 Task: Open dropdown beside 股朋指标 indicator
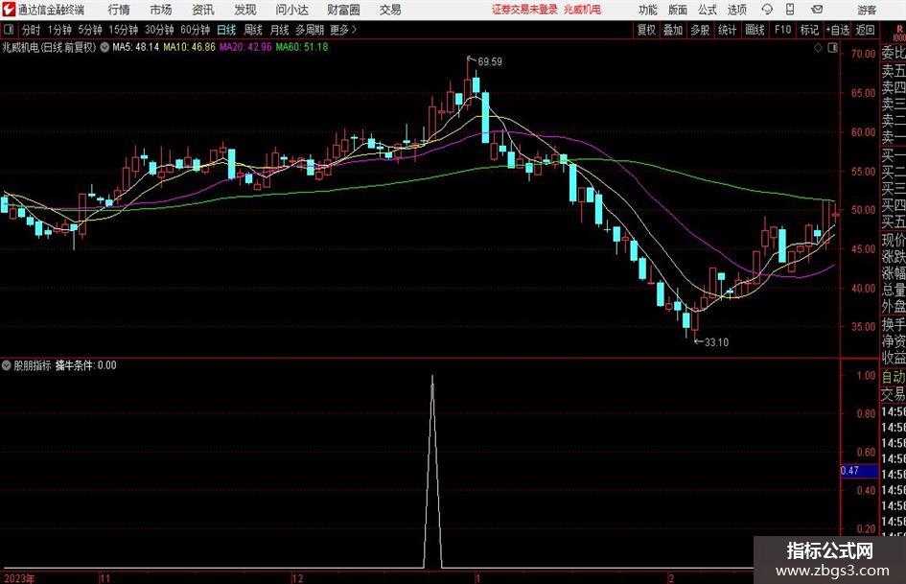pyautogui.click(x=7, y=365)
